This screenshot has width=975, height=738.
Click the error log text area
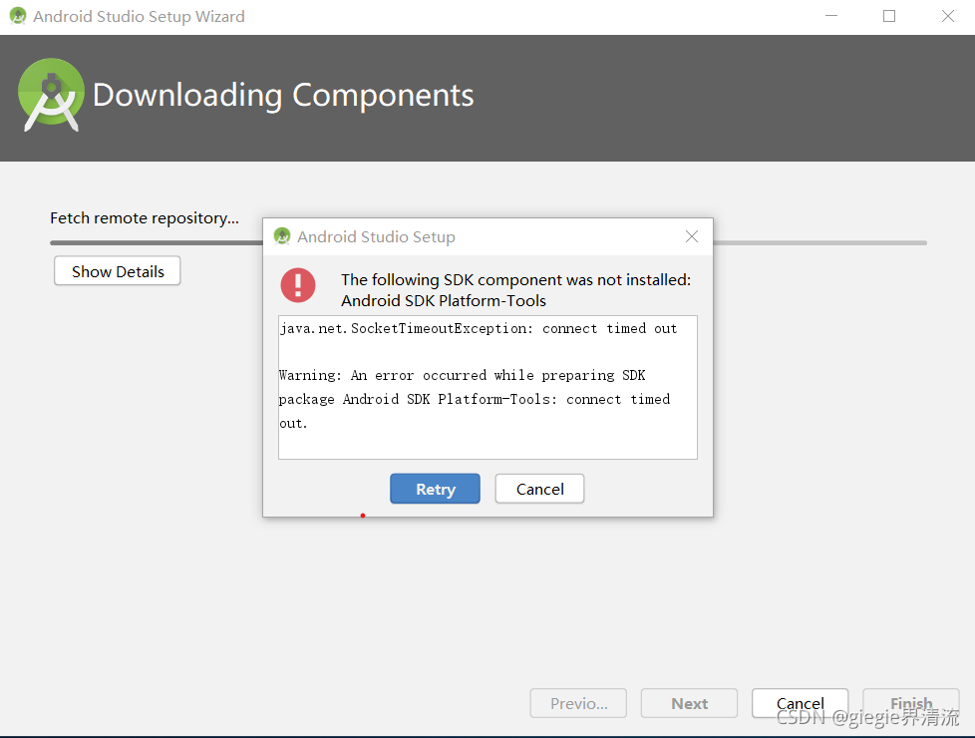click(x=487, y=387)
